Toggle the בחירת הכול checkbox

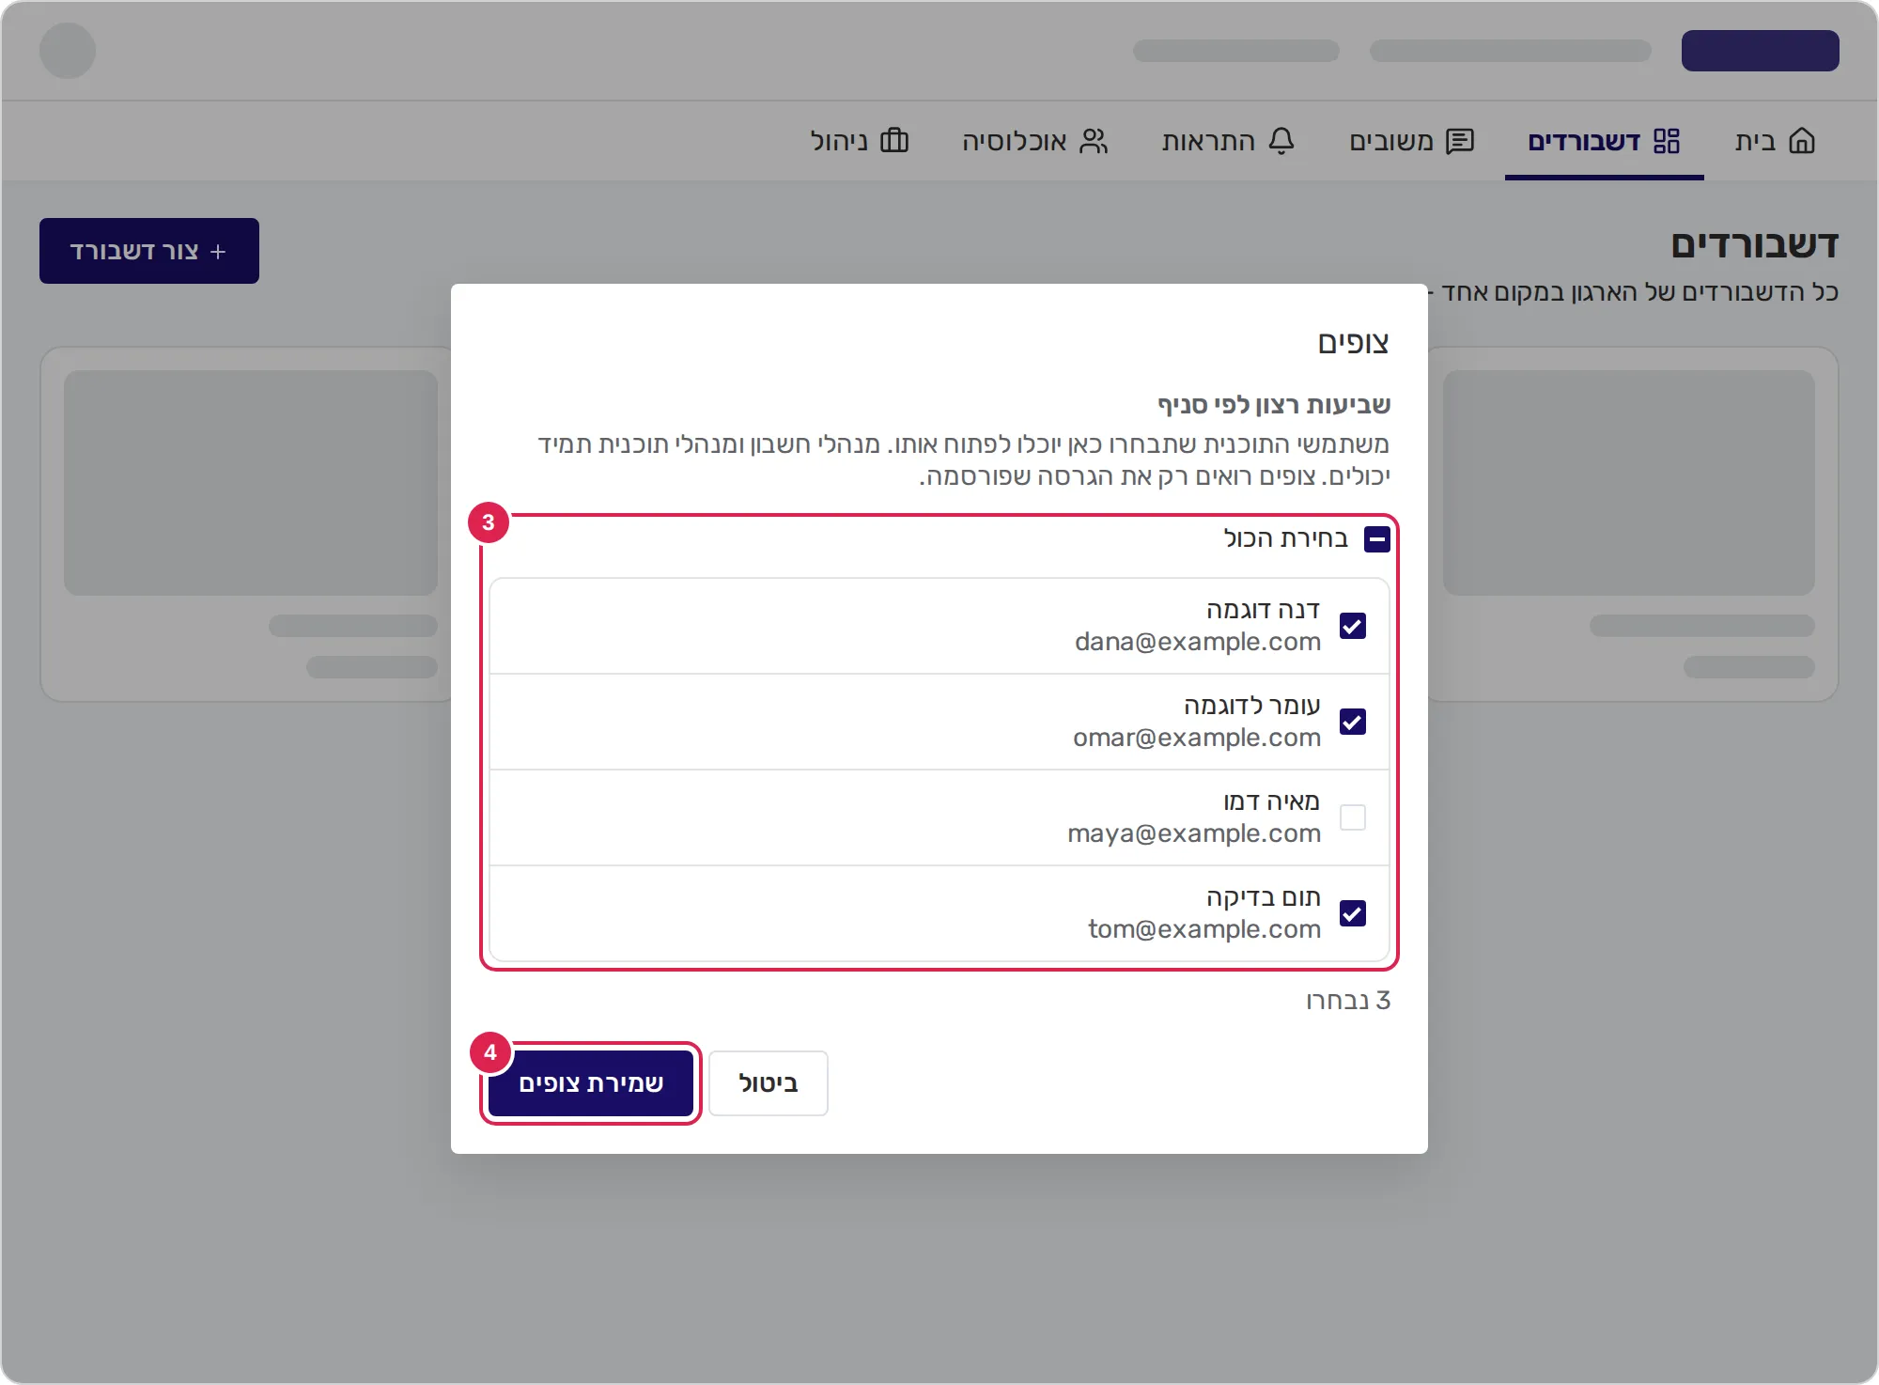point(1377,539)
